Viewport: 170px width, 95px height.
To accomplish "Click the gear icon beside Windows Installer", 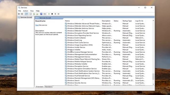I will [66, 50].
